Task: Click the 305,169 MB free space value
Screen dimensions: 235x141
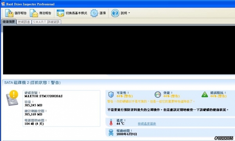Action: [33, 114]
